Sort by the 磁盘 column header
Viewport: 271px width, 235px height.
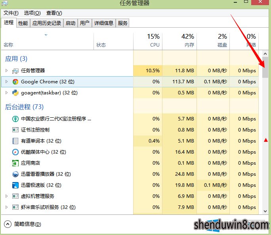point(213,41)
